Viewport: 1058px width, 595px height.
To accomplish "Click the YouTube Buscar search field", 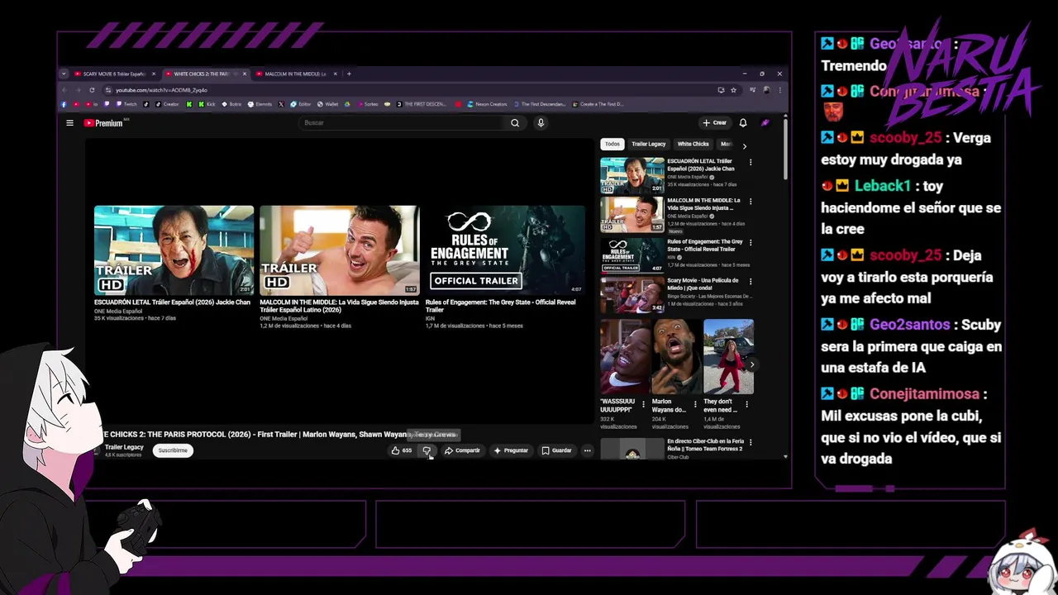I will point(402,123).
